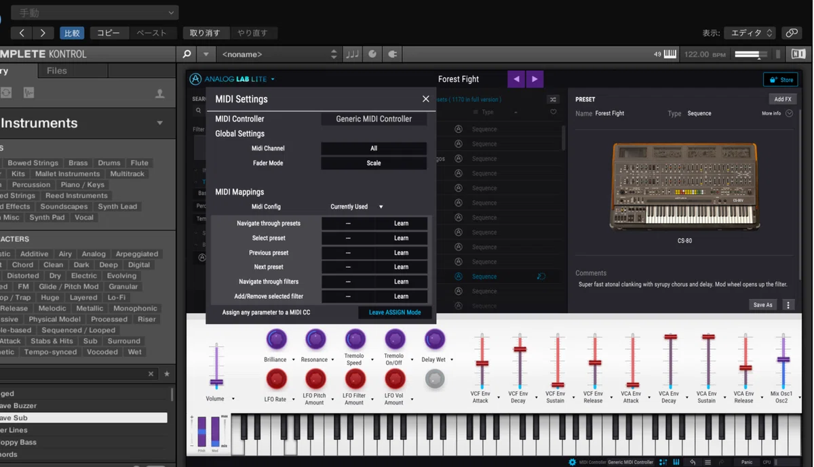The height and width of the screenshot is (467, 814).
Task: Open the scale and arpeggiator notes icon
Action: (353, 54)
